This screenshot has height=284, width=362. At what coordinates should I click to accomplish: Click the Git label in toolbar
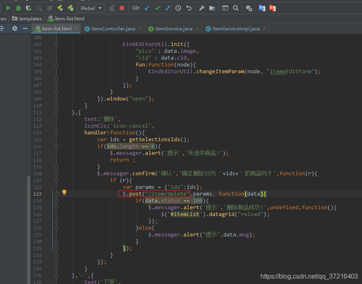(x=136, y=8)
